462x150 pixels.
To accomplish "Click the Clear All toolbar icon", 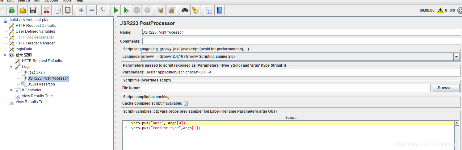I will [171, 10].
